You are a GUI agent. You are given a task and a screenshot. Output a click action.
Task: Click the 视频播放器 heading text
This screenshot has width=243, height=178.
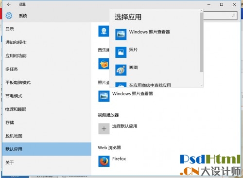click(108, 115)
